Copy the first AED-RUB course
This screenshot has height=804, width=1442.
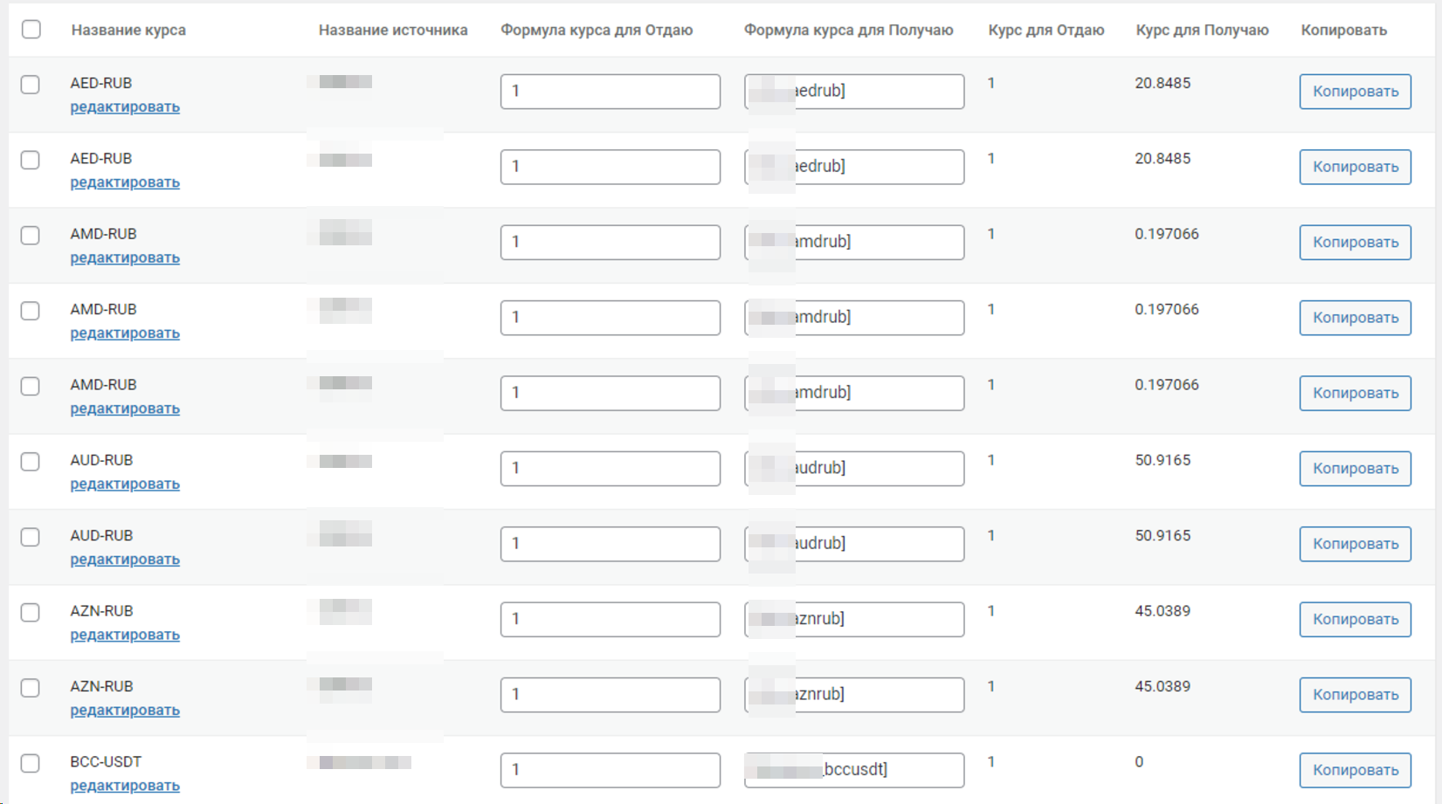coord(1355,92)
